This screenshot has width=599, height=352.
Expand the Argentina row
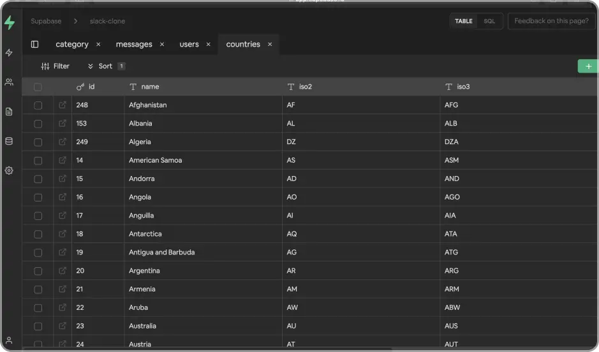(x=63, y=270)
